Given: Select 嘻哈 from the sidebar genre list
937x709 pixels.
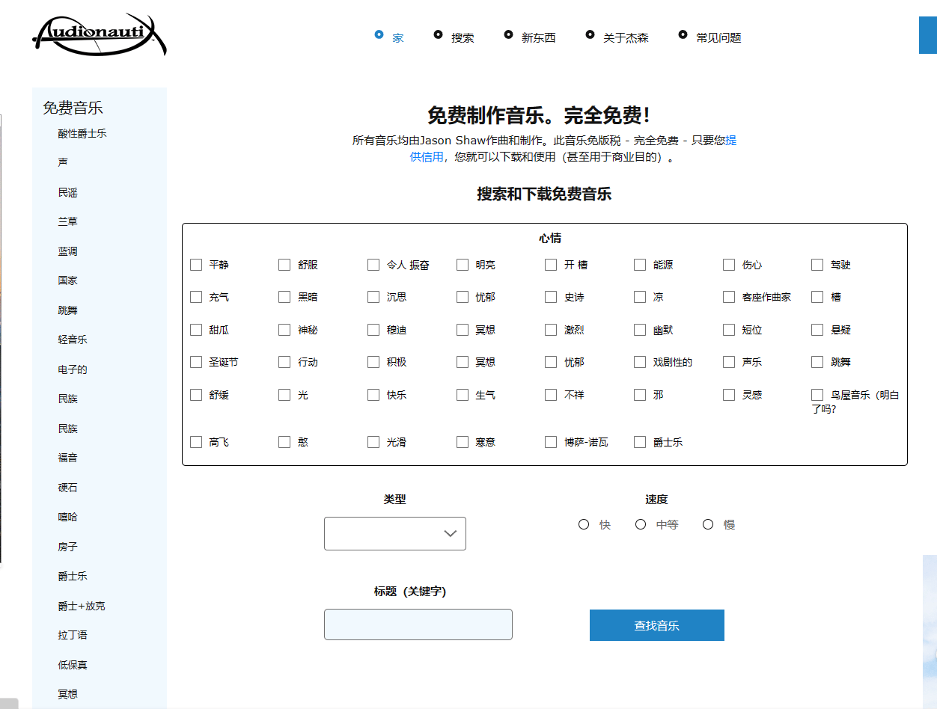Looking at the screenshot, I should [x=67, y=517].
